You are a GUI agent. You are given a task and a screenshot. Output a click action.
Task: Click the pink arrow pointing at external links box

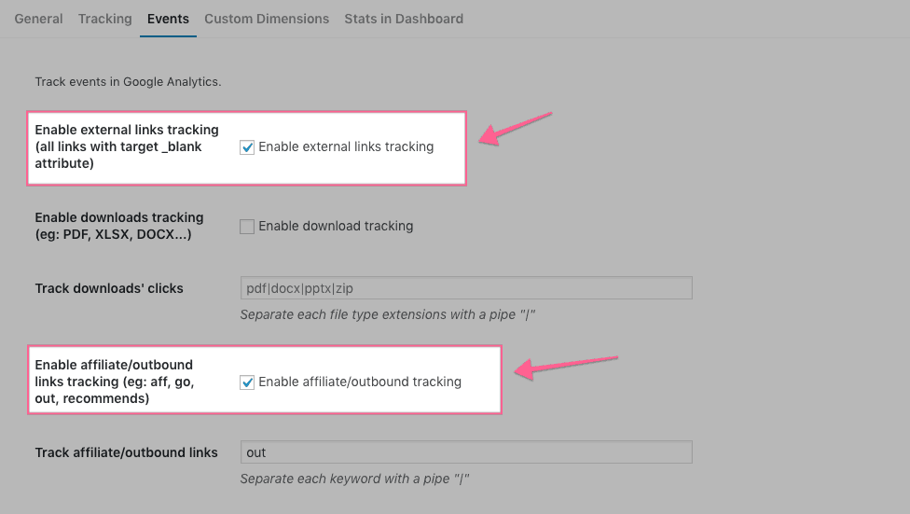[x=514, y=129]
